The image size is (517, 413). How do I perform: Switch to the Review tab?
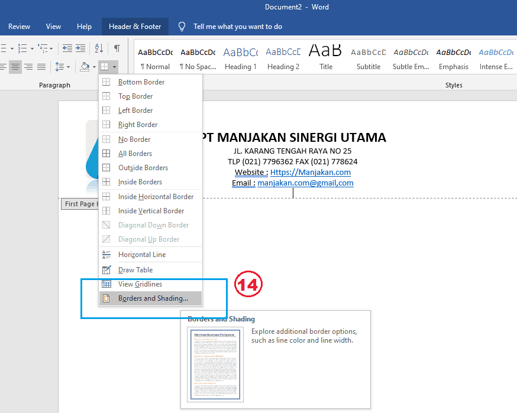click(x=19, y=27)
